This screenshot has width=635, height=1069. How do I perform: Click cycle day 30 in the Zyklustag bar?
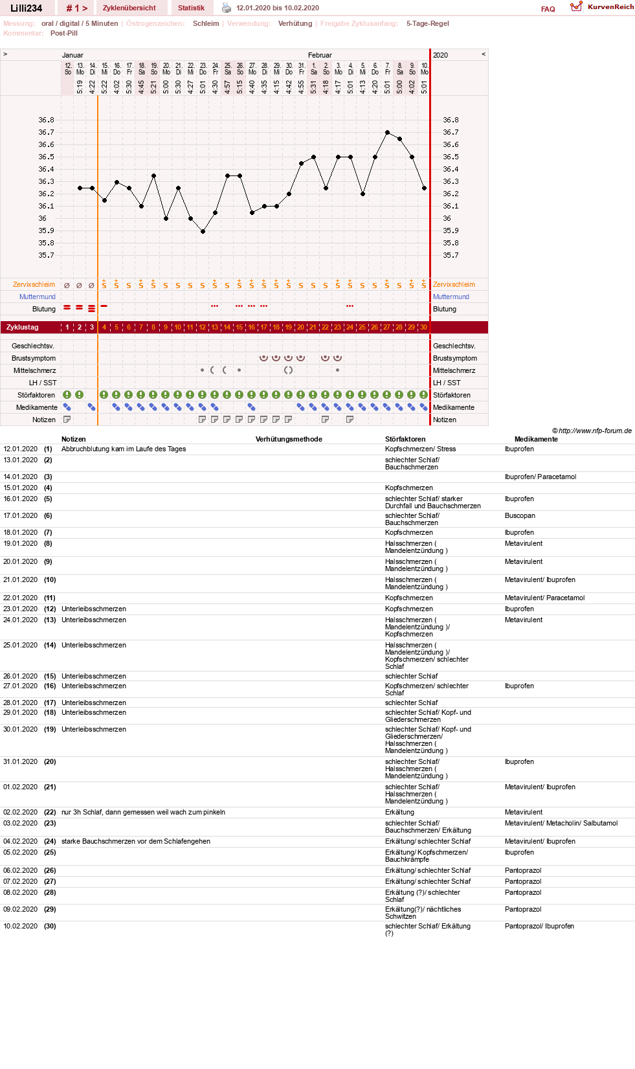coord(423,327)
